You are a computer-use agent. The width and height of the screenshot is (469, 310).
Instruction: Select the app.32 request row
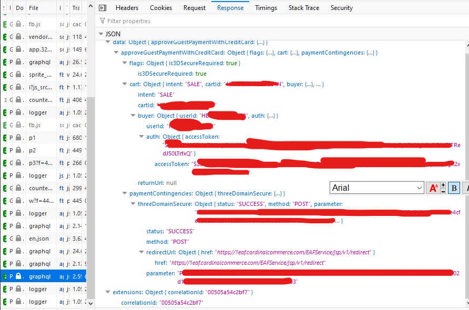click(44, 49)
